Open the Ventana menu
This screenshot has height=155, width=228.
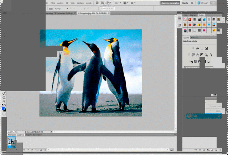coord(80,3)
